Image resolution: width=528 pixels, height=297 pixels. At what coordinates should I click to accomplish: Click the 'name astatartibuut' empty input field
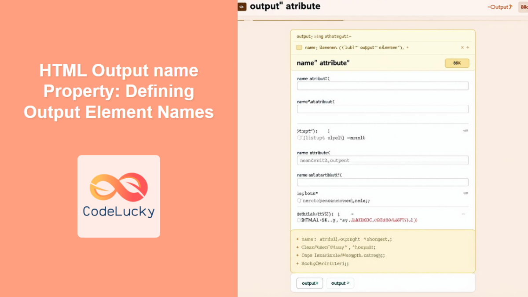(382, 182)
